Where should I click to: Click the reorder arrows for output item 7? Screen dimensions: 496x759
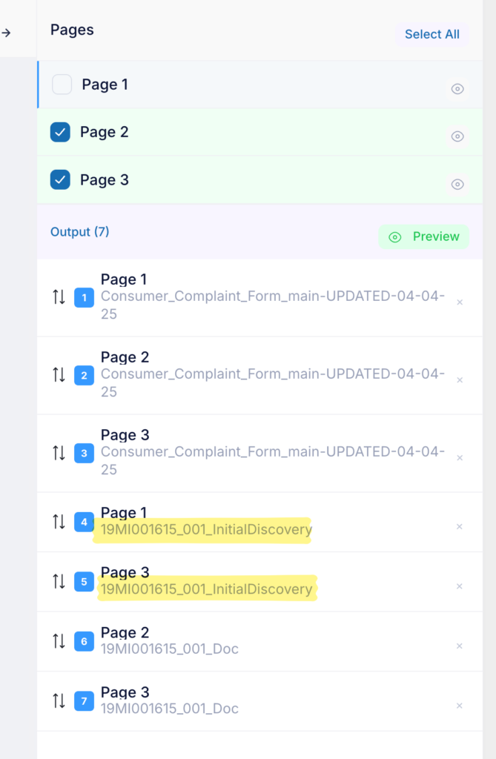pos(59,700)
